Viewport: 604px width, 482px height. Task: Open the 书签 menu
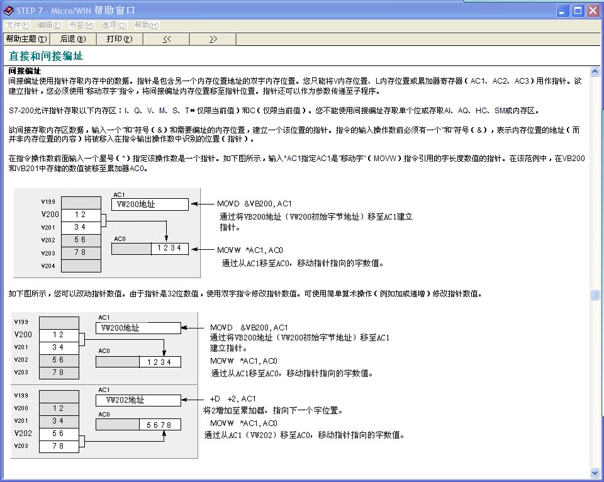81,25
